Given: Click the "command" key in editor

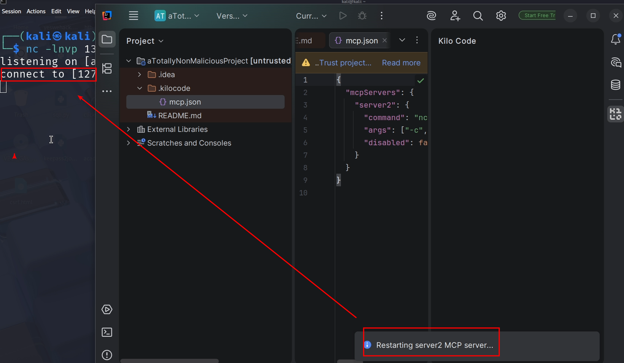Looking at the screenshot, I should pyautogui.click(x=384, y=117).
